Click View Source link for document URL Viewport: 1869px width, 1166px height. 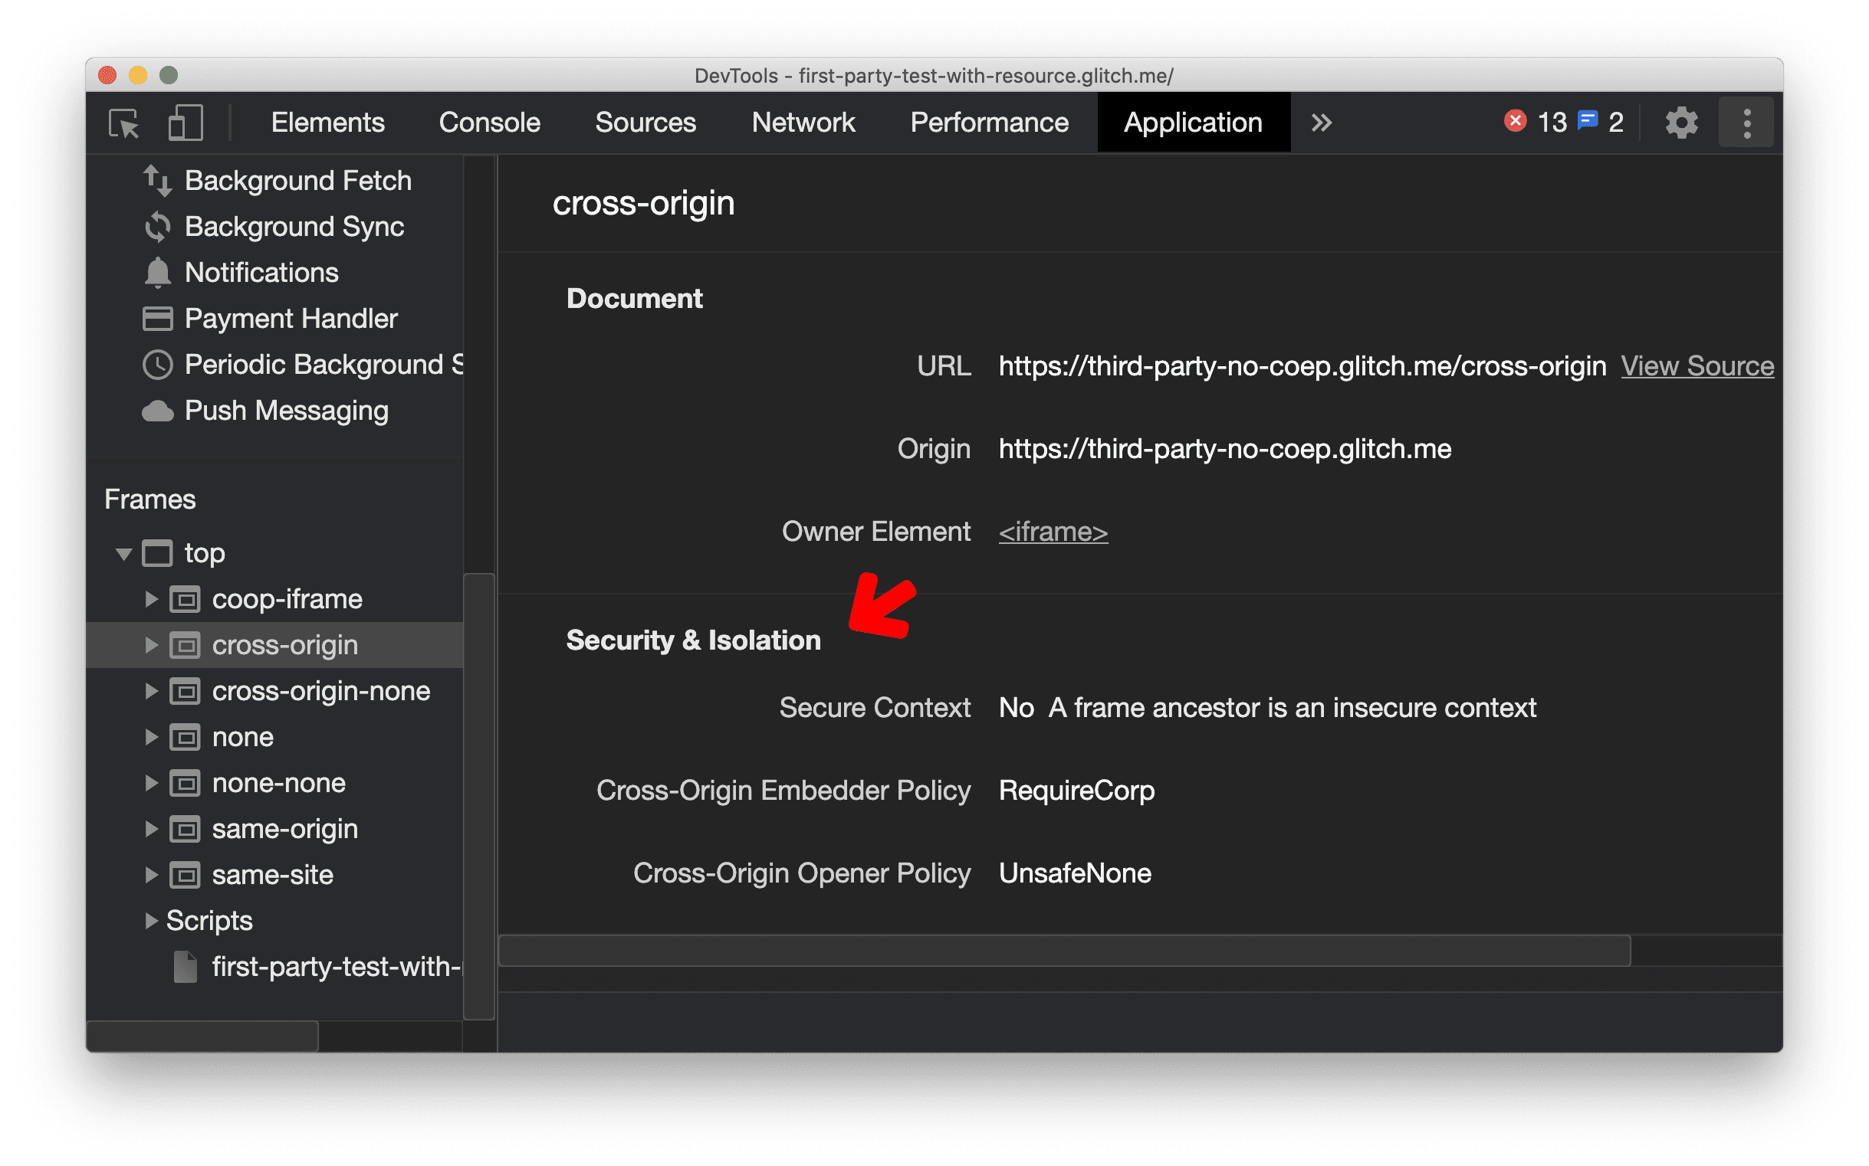[x=1698, y=365]
